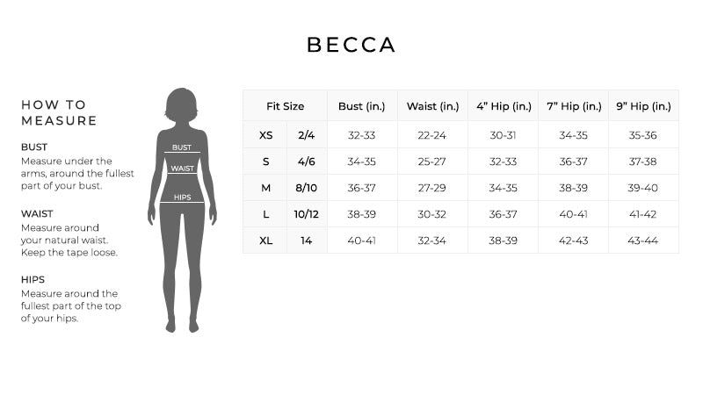Click the XS size row label
This screenshot has height=395, width=703.
[x=266, y=135]
